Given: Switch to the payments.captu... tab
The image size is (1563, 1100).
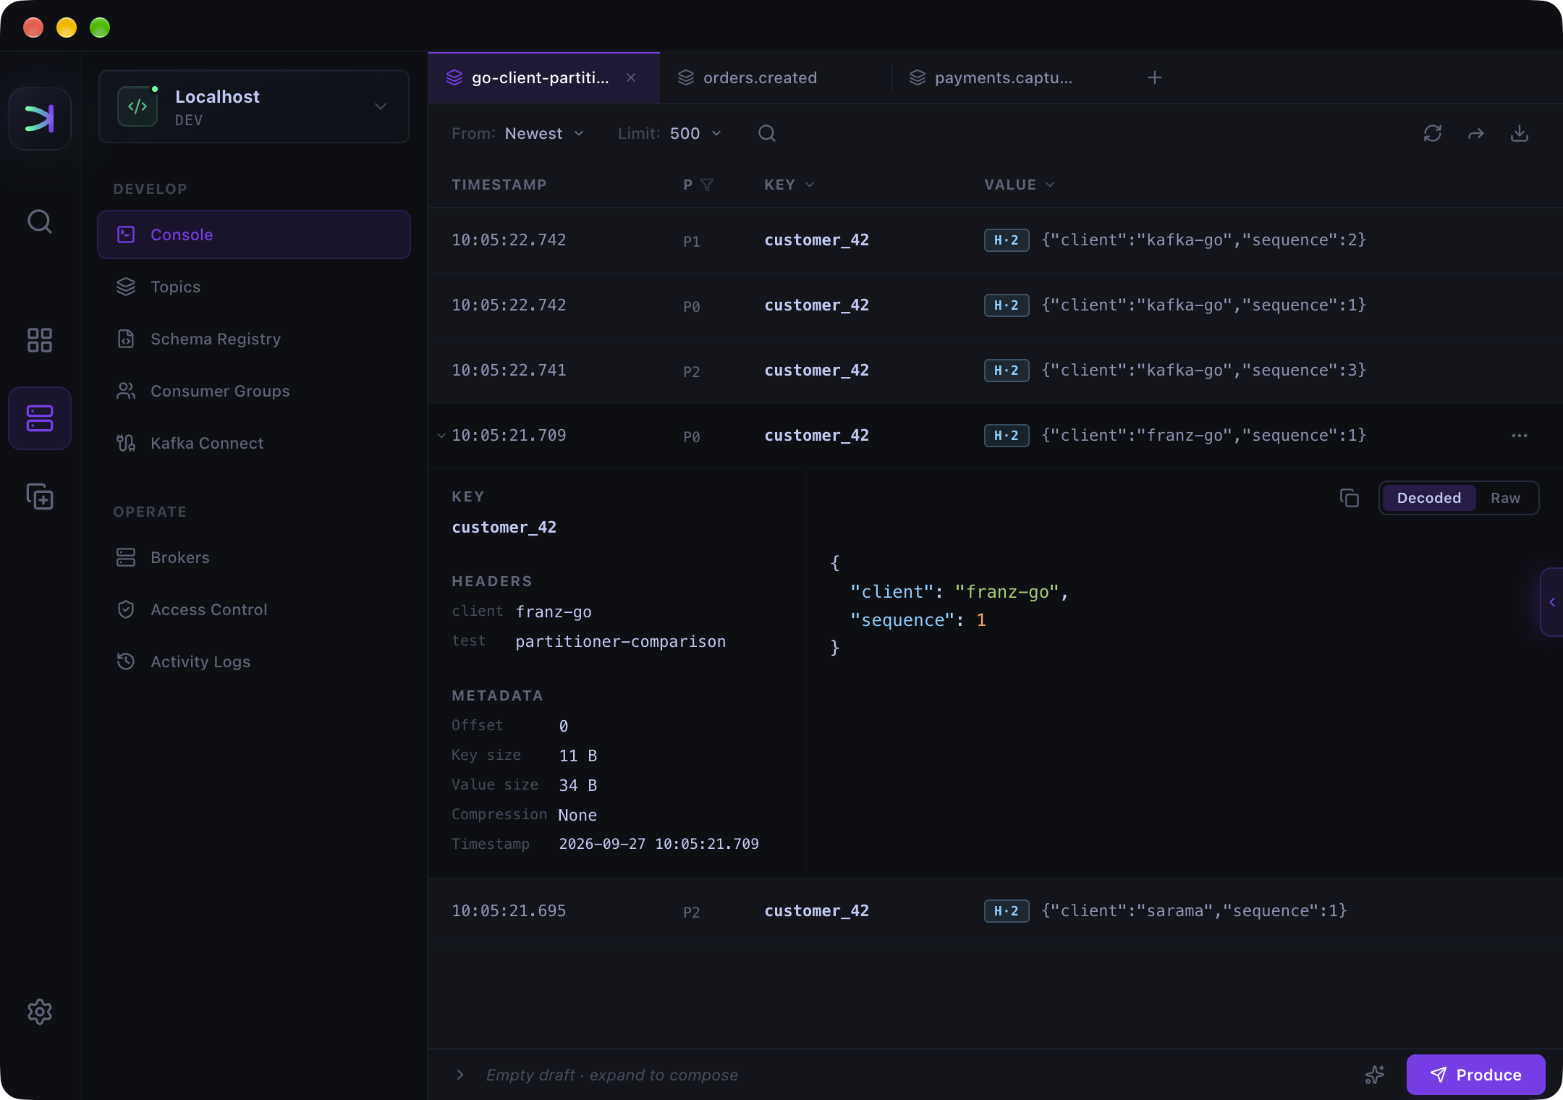Looking at the screenshot, I should pyautogui.click(x=1007, y=77).
